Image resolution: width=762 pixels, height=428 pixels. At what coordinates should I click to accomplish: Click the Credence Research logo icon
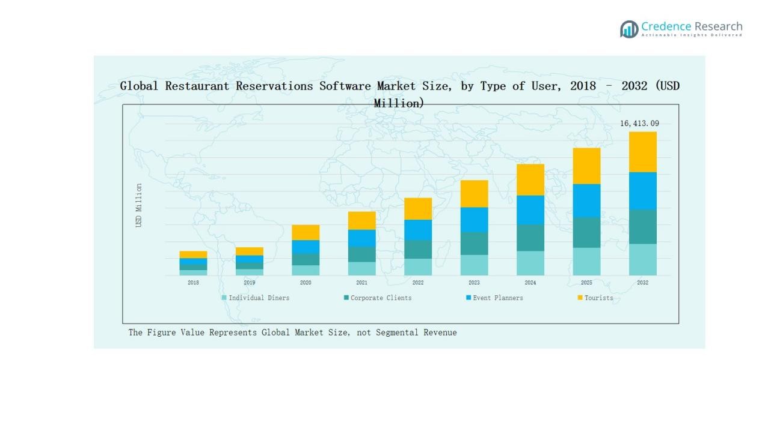tap(629, 29)
